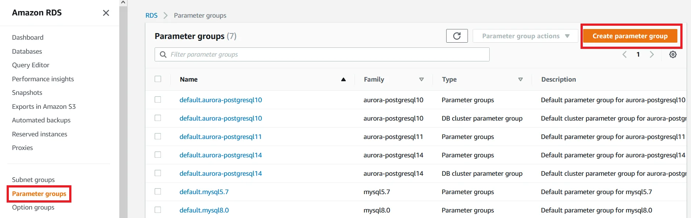Go to RDS breadcrumb link

pyautogui.click(x=151, y=15)
